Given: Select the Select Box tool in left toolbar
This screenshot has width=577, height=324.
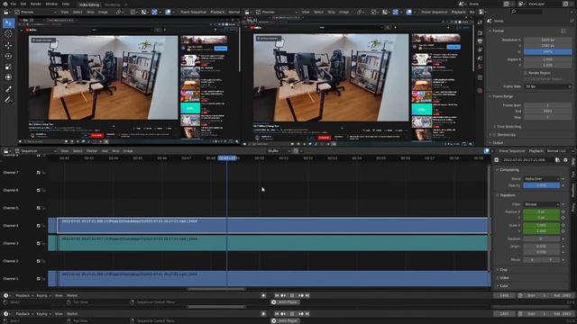Looking at the screenshot, I should pyautogui.click(x=8, y=23).
